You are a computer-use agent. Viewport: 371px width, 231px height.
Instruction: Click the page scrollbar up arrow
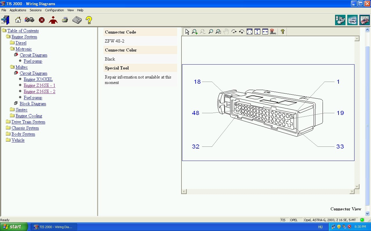coord(368,30)
